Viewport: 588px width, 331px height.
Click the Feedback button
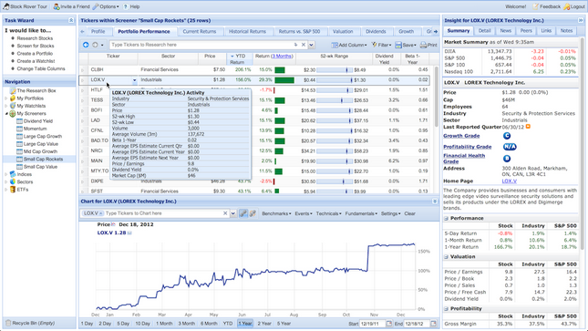pyautogui.click(x=547, y=6)
